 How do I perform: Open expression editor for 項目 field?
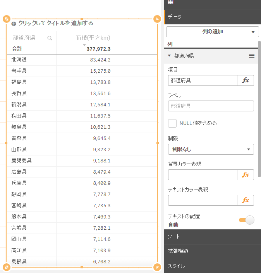pyautogui.click(x=245, y=80)
